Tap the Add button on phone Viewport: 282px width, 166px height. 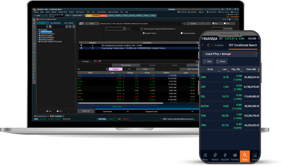coord(208,61)
